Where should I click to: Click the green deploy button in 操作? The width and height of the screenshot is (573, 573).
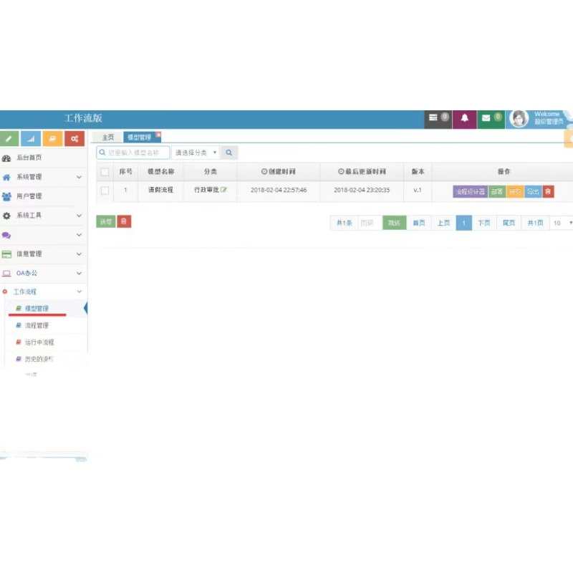pos(497,191)
